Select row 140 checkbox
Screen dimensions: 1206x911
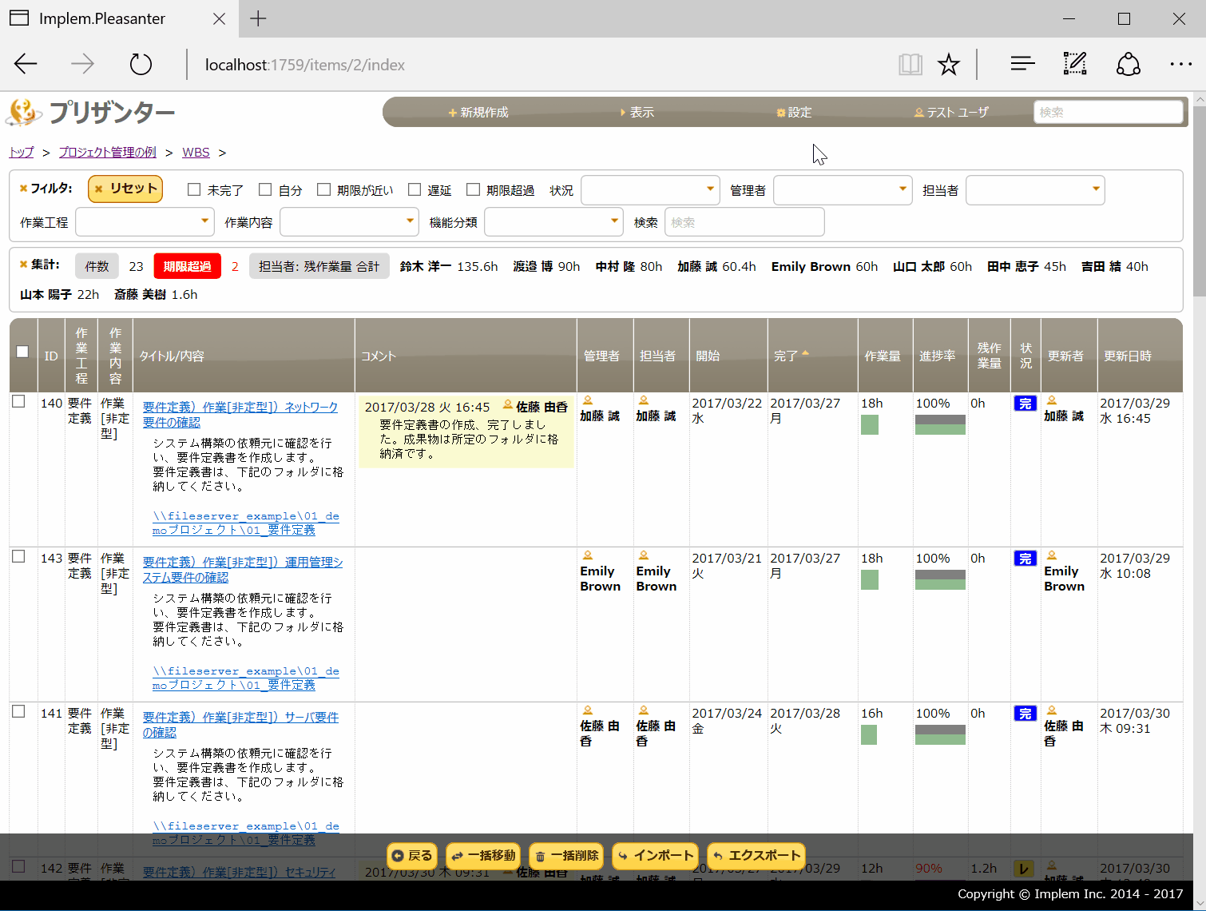tap(18, 401)
